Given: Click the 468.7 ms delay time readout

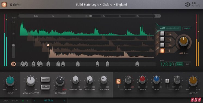Looking at the screenshot, I should click(184, 53).
